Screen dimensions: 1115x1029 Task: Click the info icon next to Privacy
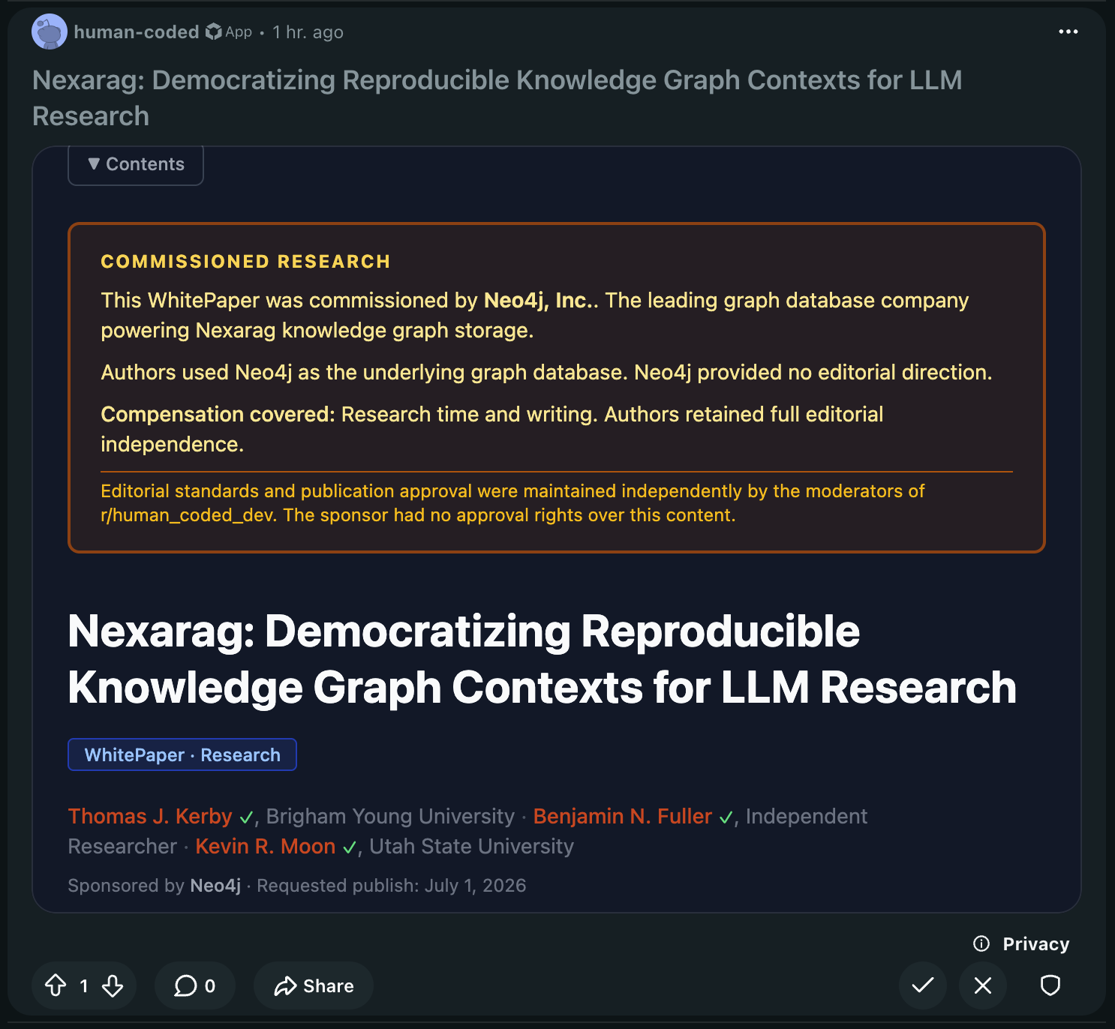pos(981,943)
